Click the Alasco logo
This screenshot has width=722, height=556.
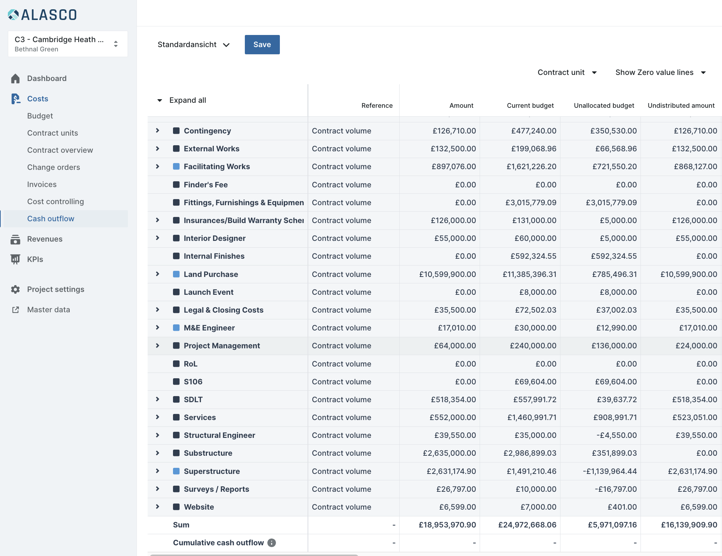coord(42,15)
